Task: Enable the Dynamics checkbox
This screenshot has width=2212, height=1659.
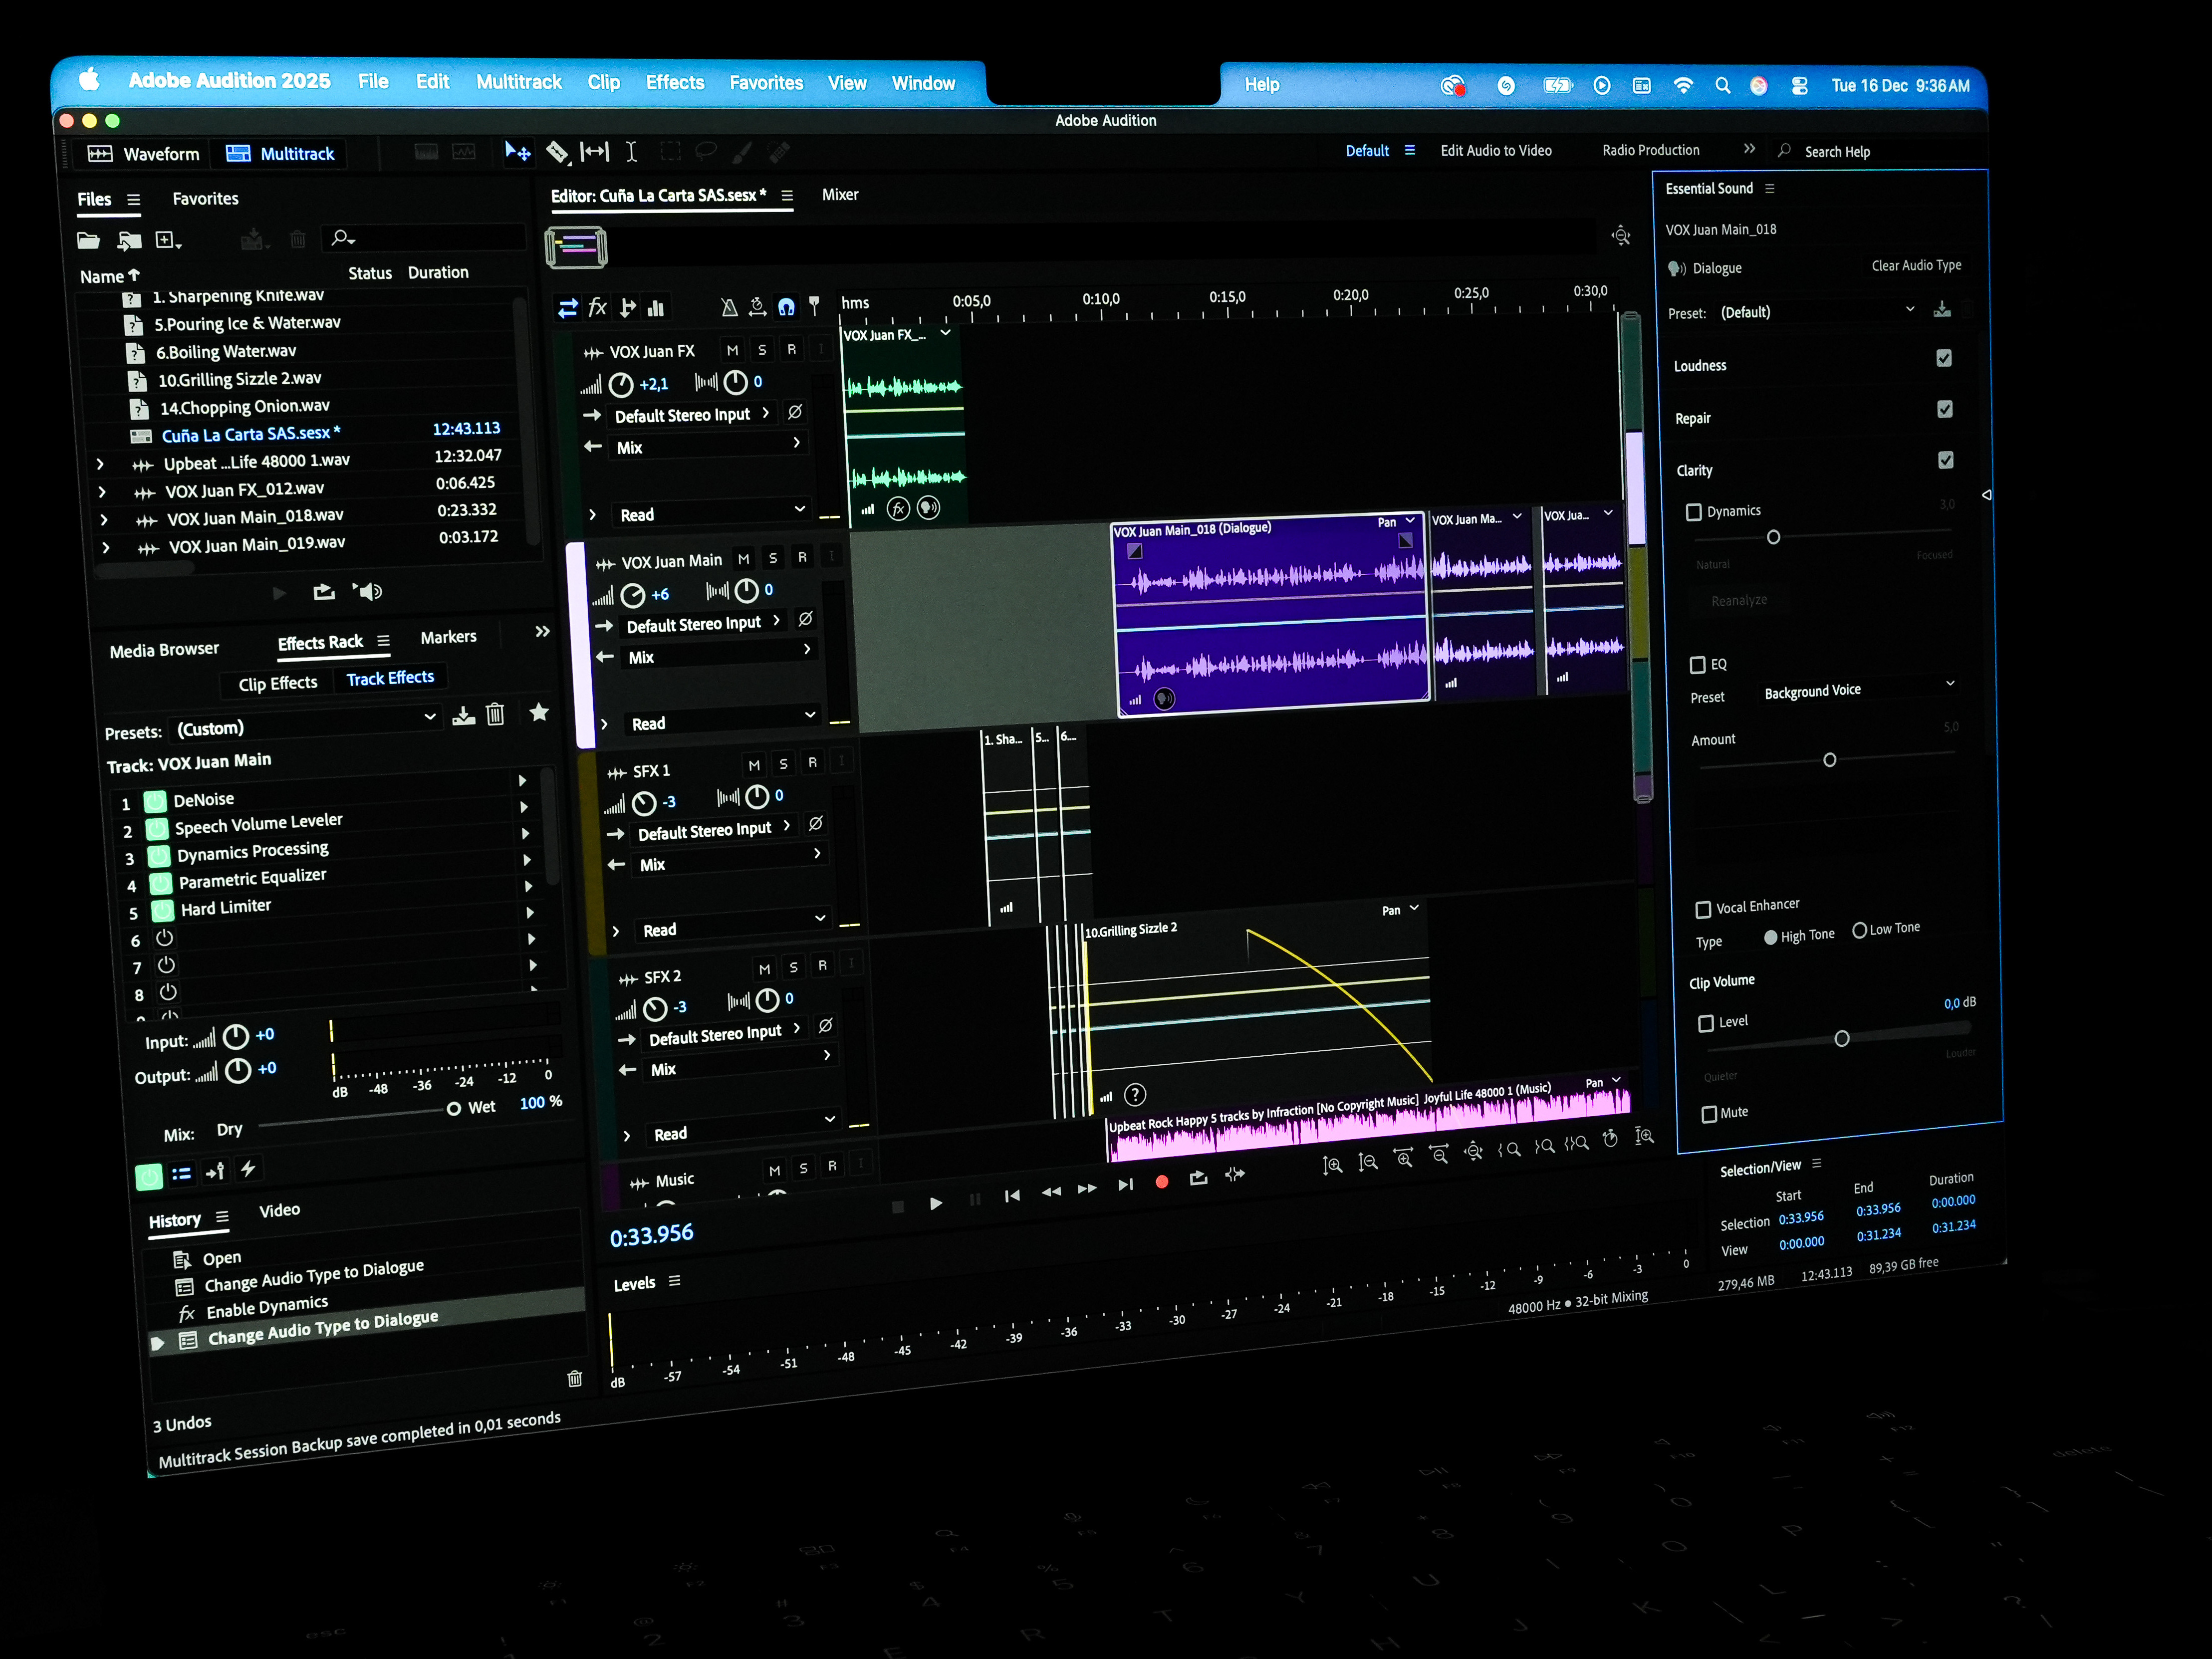Action: click(1693, 512)
